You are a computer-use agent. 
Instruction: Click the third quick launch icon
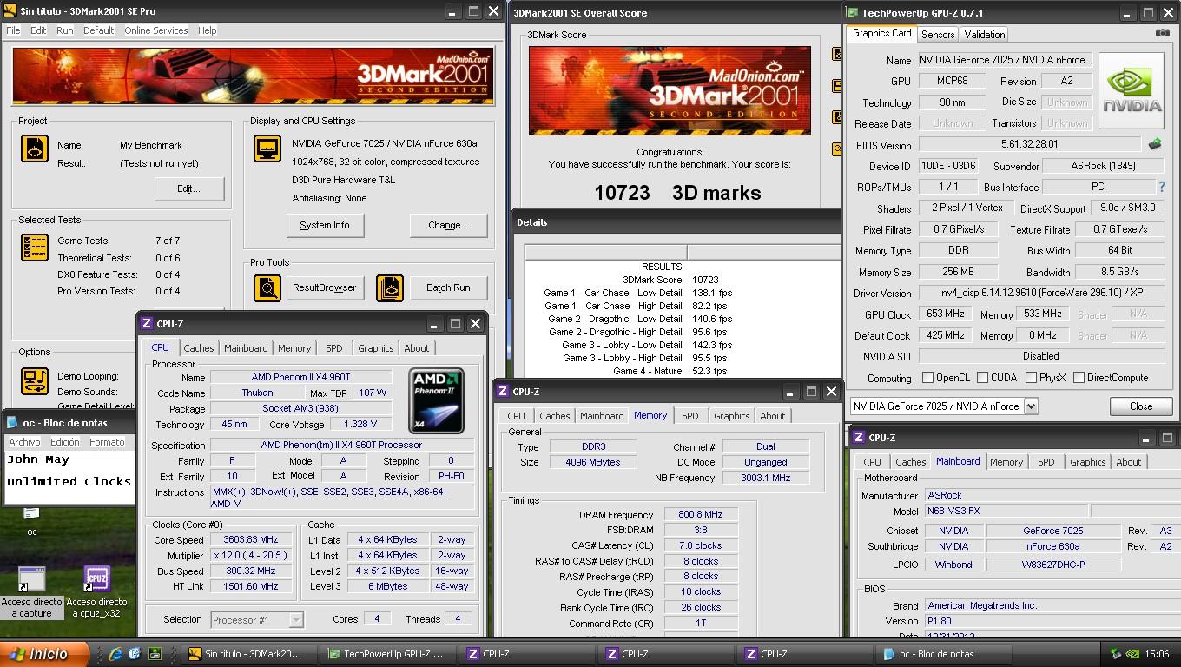coord(155,654)
